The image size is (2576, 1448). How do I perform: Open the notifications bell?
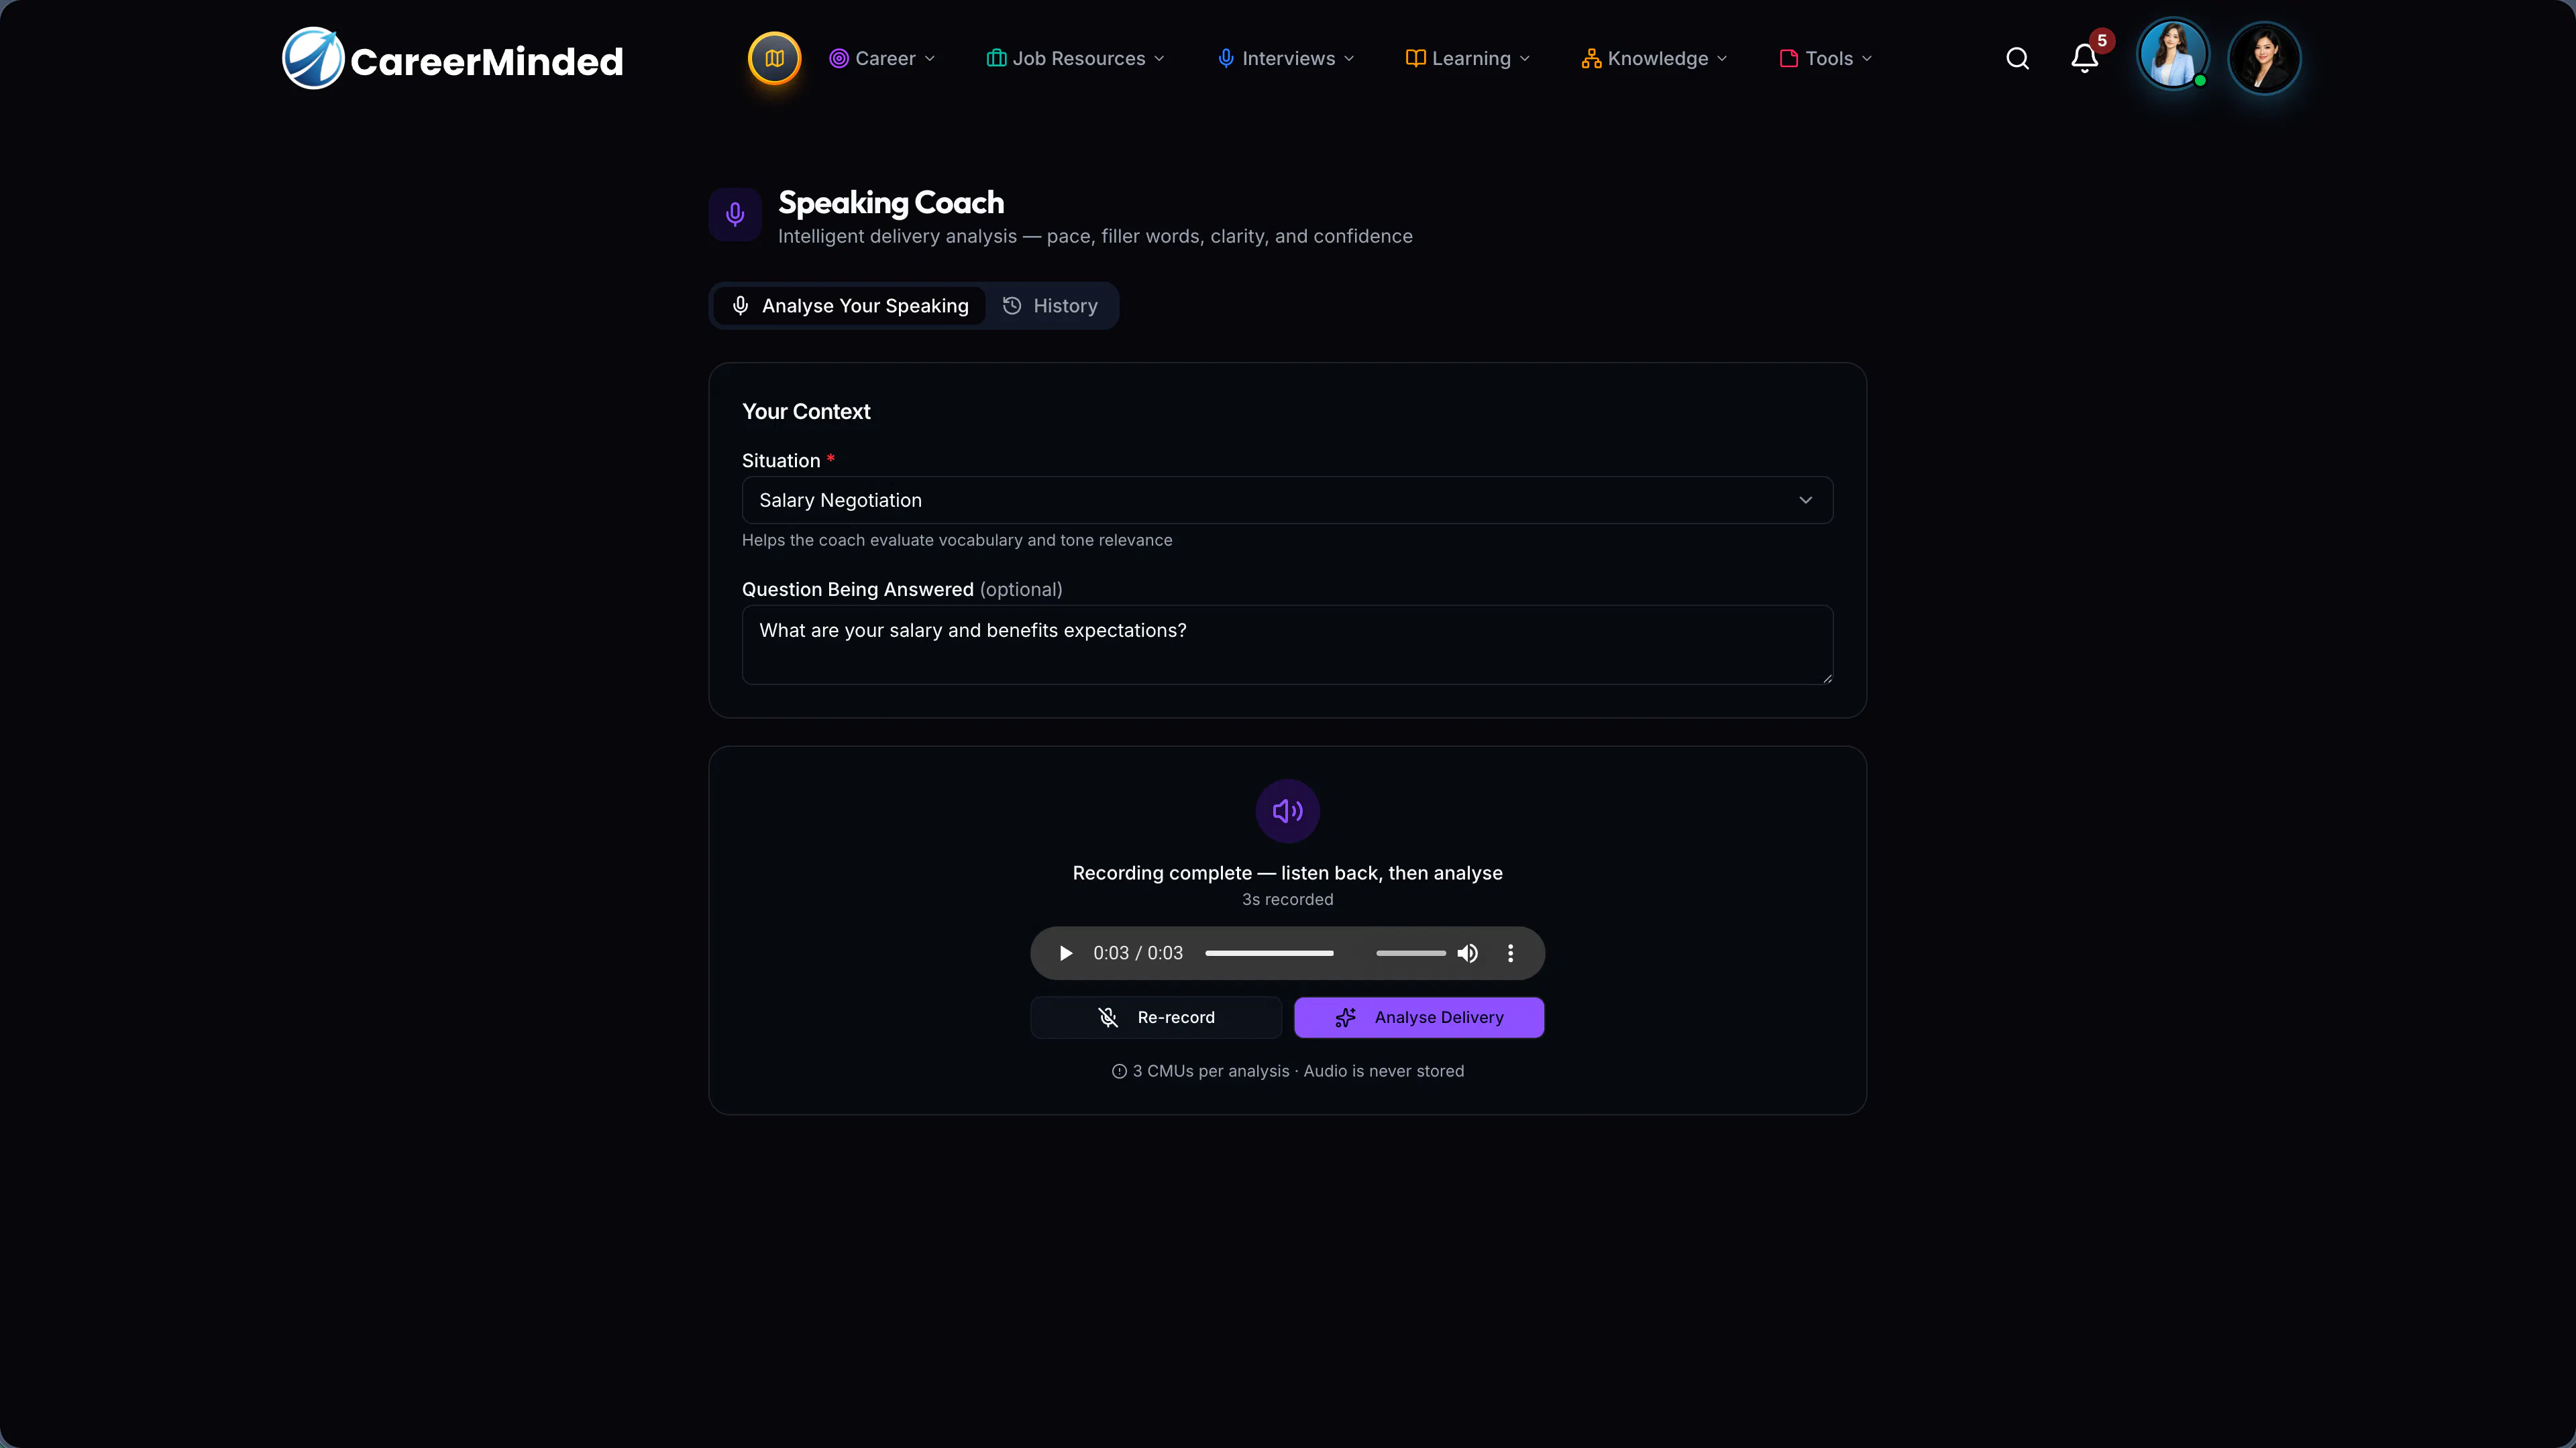coord(2084,59)
